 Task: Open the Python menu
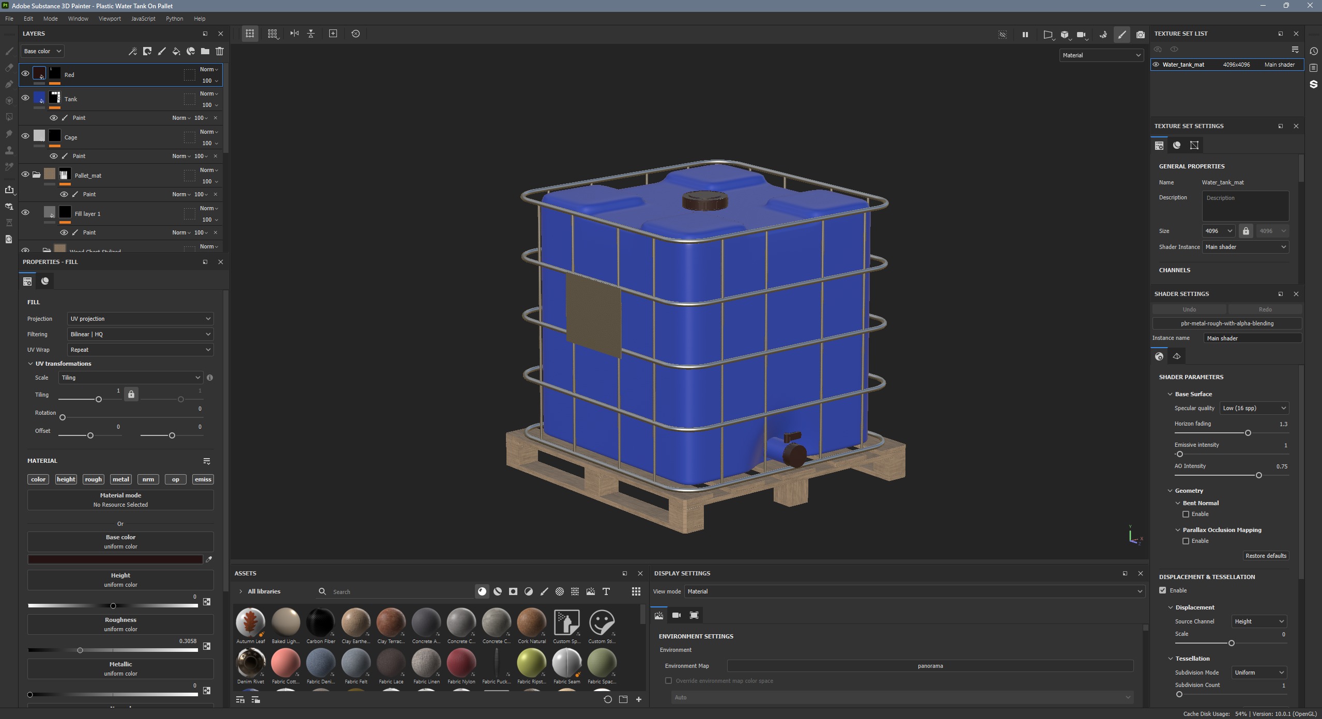pos(174,19)
